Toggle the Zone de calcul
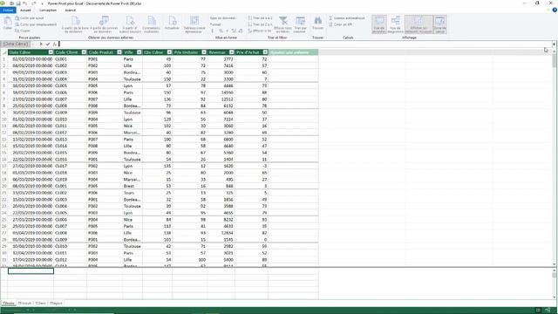This screenshot has height=314, width=558. tap(439, 24)
